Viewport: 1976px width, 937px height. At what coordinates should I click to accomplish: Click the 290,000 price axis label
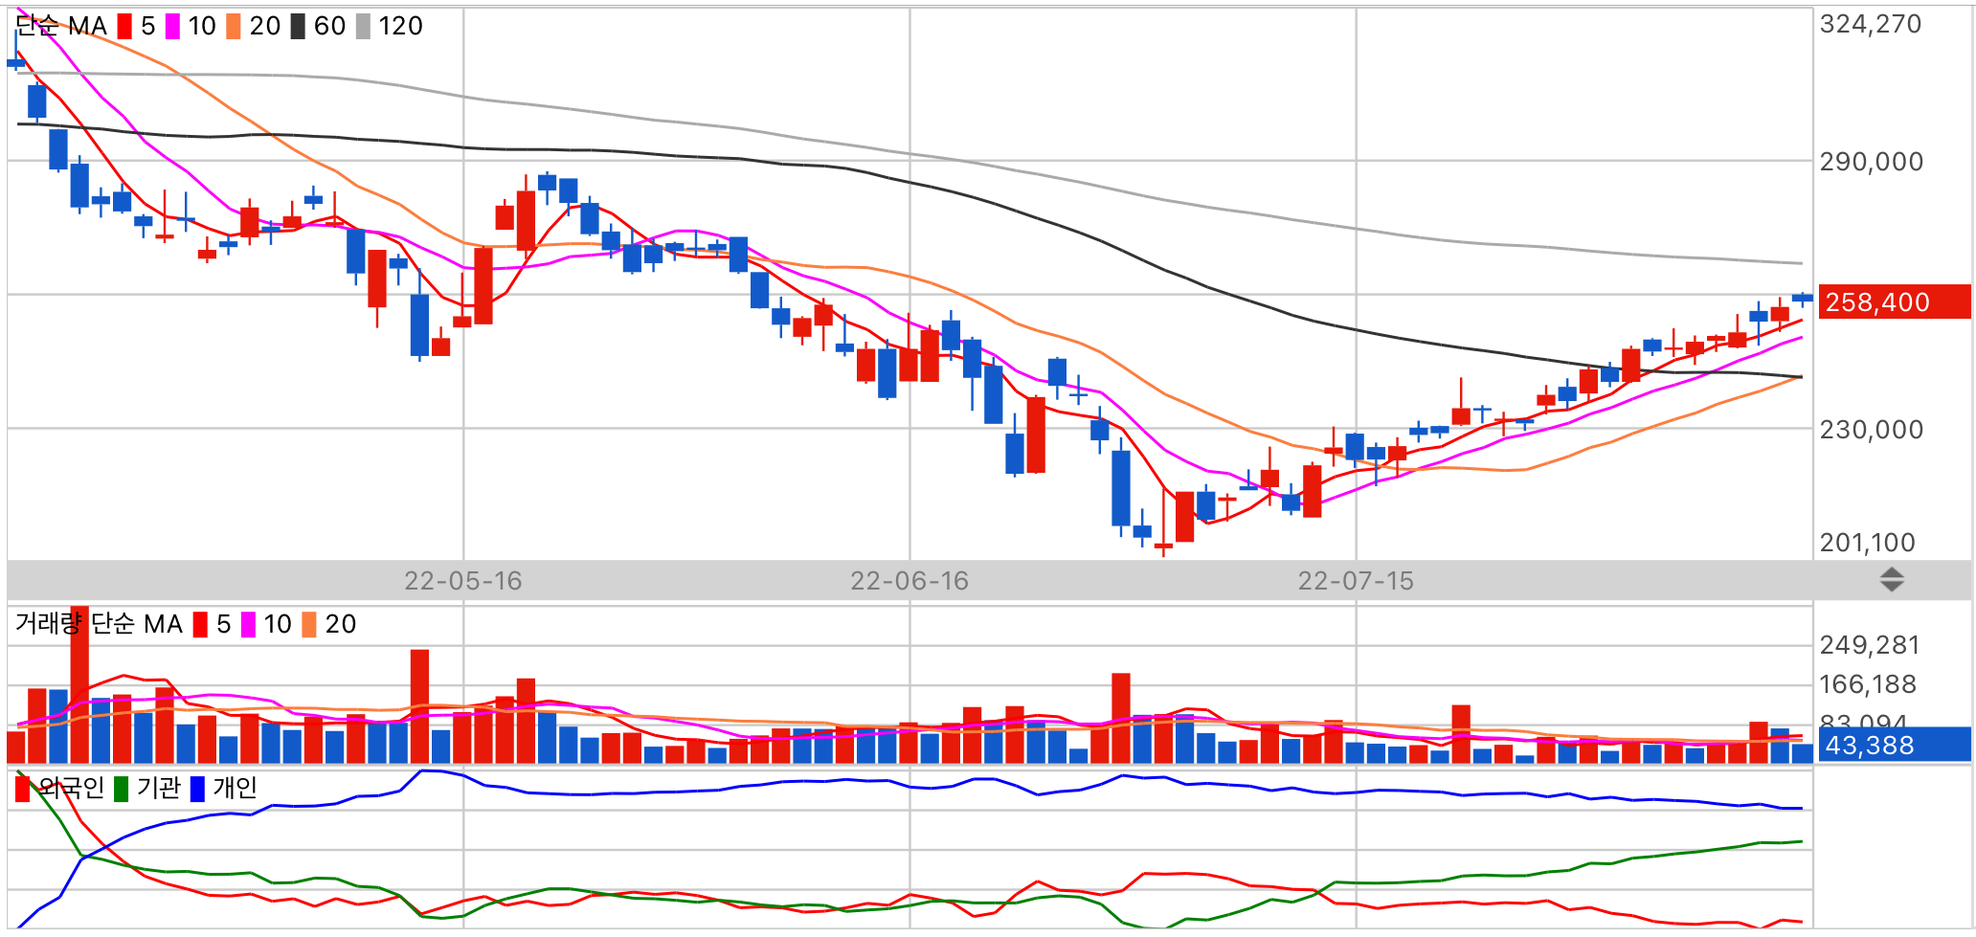(1872, 162)
